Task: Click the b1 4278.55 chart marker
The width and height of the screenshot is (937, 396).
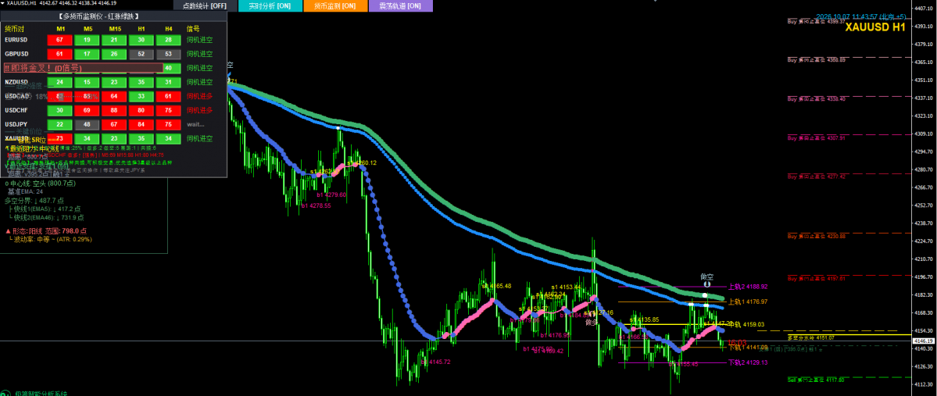Action: (x=316, y=205)
